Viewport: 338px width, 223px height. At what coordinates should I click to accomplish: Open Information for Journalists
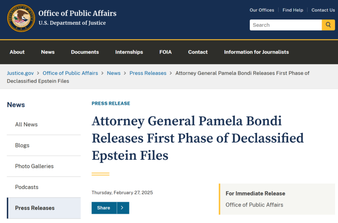point(256,52)
